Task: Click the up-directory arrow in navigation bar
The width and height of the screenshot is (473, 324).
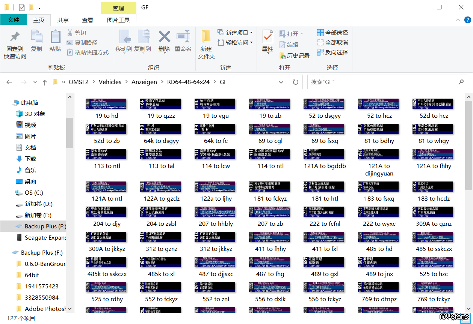Action: pos(45,82)
